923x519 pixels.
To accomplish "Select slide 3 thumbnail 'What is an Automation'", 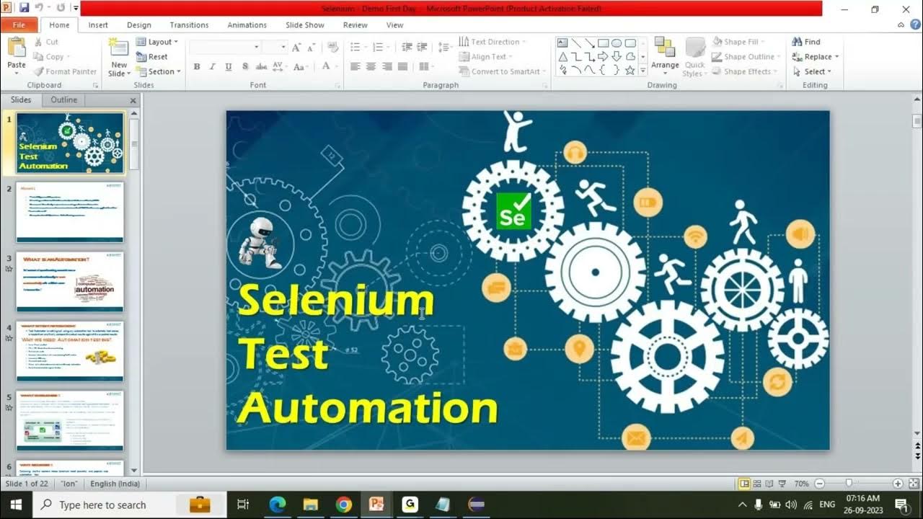I will tap(70, 281).
